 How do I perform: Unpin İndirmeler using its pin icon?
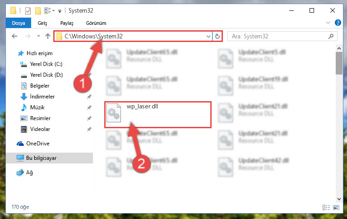(x=89, y=97)
